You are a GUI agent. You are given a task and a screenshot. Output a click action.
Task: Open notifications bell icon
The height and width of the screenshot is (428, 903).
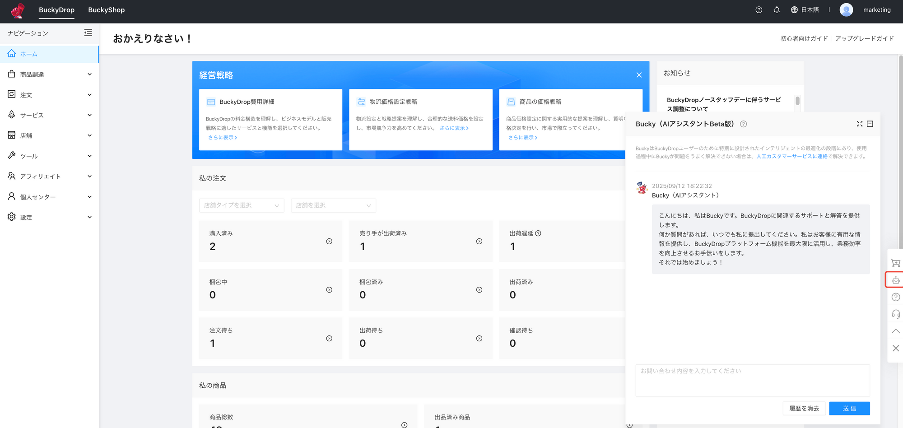777,10
